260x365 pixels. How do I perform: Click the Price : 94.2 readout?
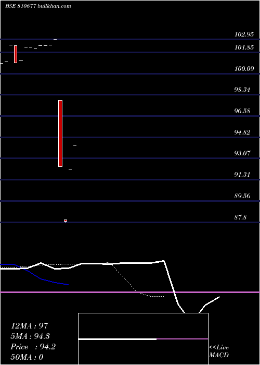coord(33,347)
